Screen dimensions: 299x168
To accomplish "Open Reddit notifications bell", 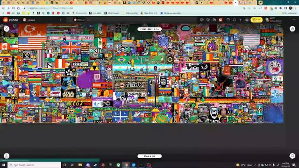I will [235, 20].
